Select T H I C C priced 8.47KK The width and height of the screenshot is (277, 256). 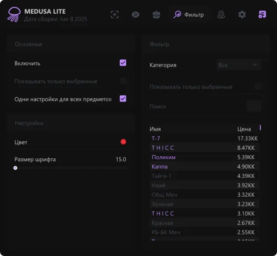click(x=205, y=148)
